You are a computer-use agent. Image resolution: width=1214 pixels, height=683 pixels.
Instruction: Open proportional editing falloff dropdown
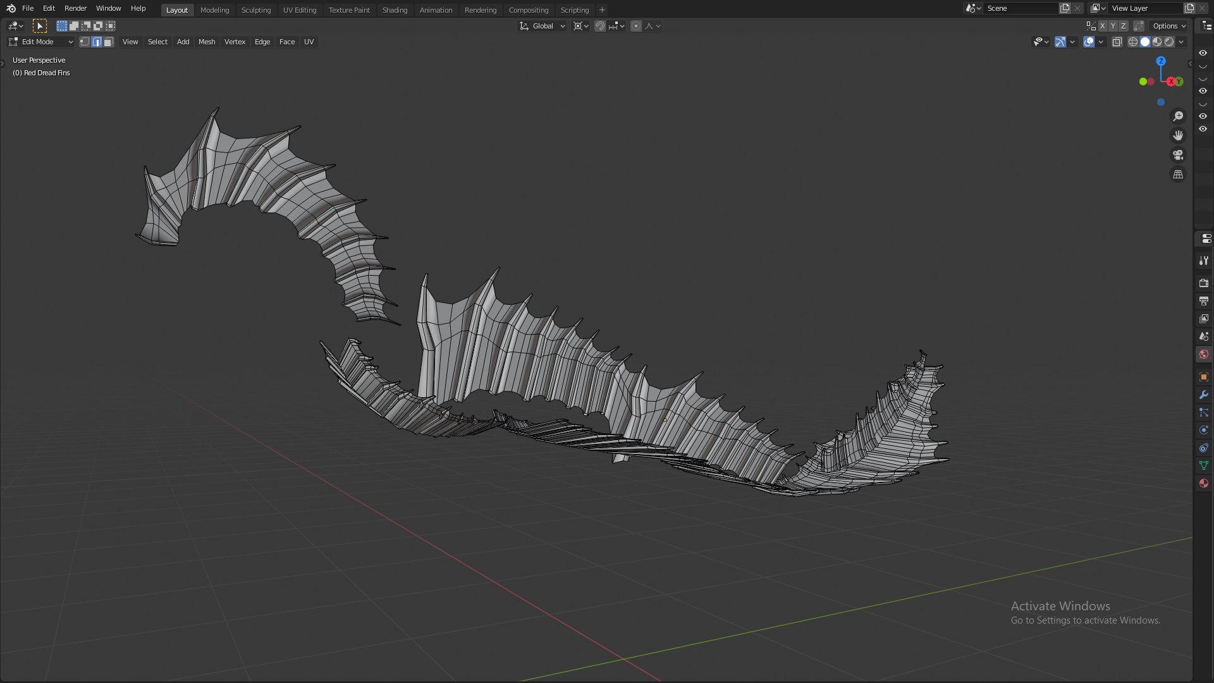[653, 26]
